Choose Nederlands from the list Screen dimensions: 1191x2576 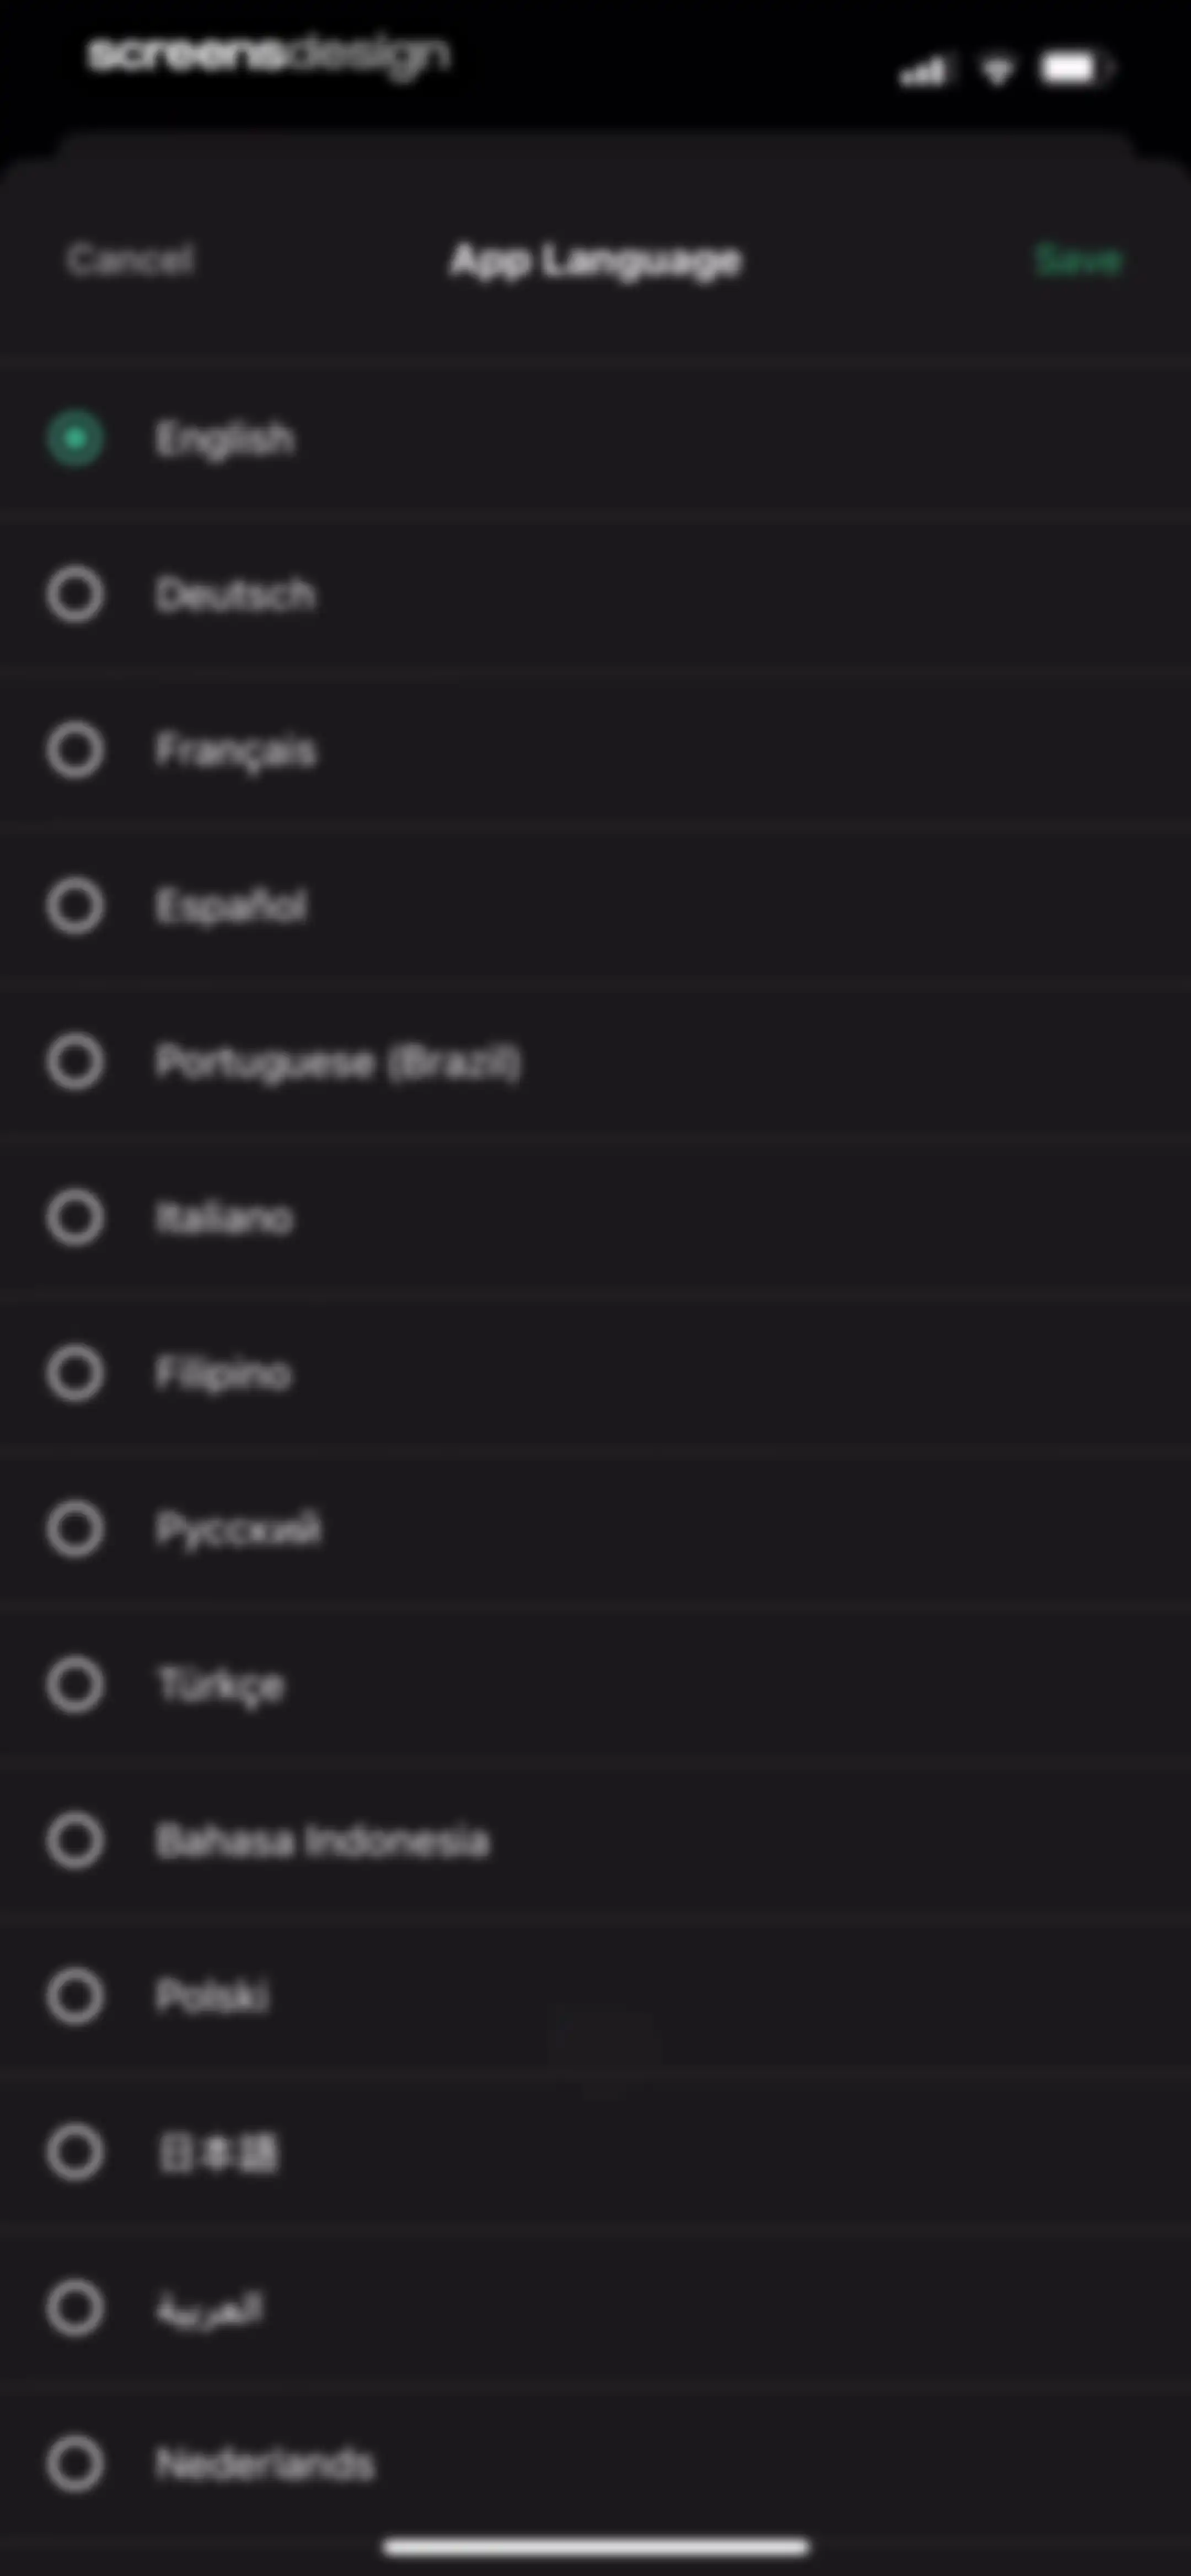pos(75,2463)
